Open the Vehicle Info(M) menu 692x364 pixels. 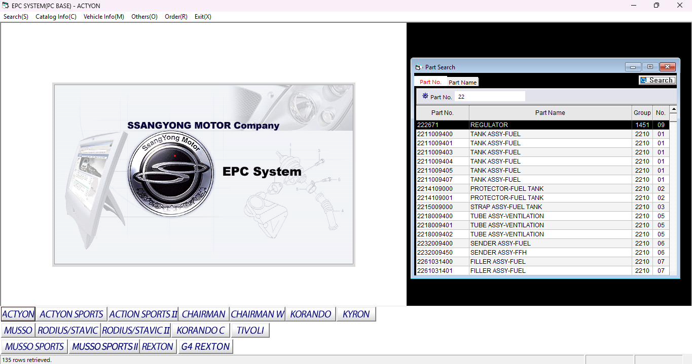click(103, 17)
